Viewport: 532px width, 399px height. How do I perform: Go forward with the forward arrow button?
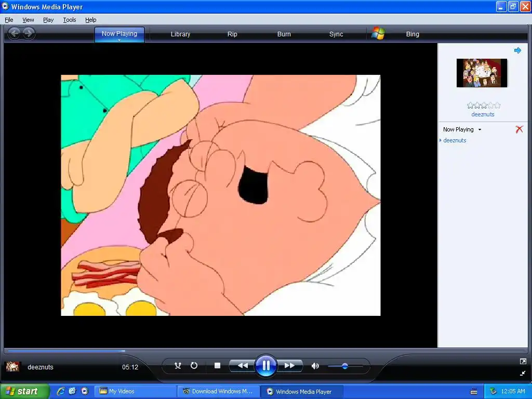[29, 33]
